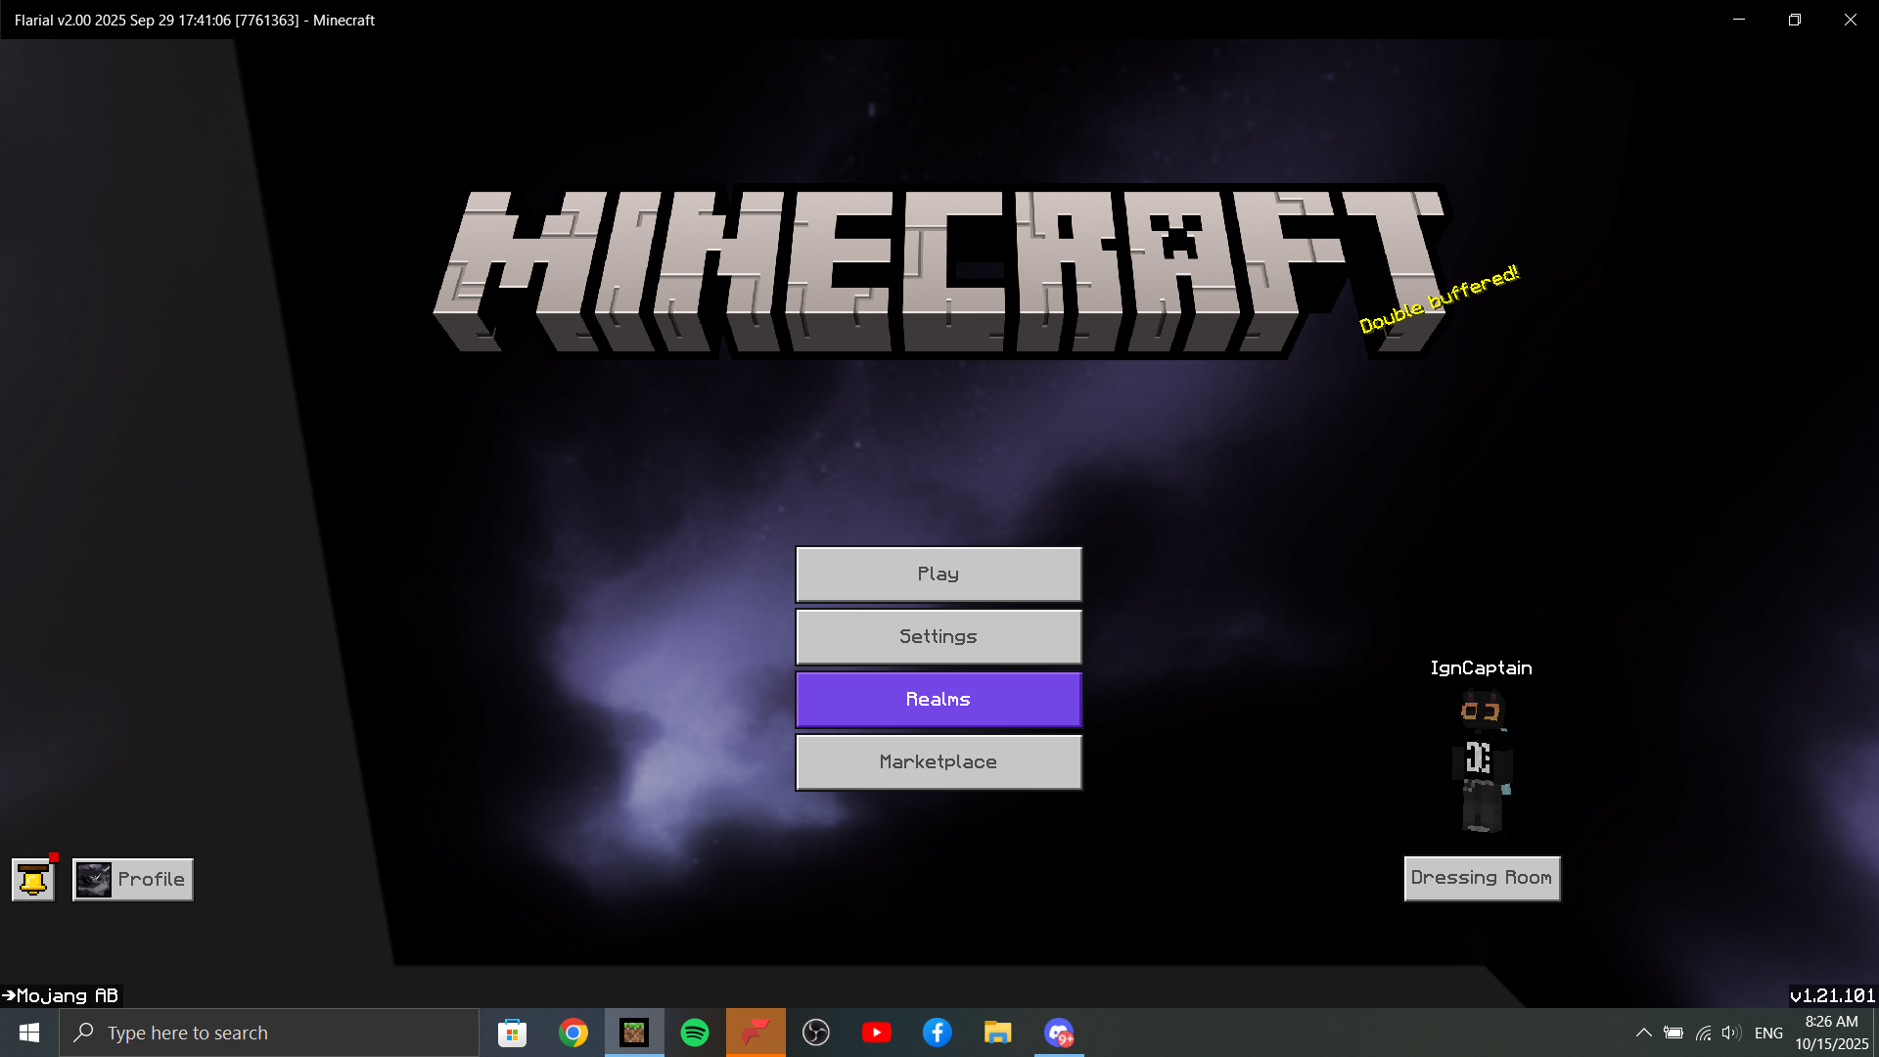Expand hidden system tray icons
This screenshot has height=1057, width=1879.
[x=1644, y=1033]
